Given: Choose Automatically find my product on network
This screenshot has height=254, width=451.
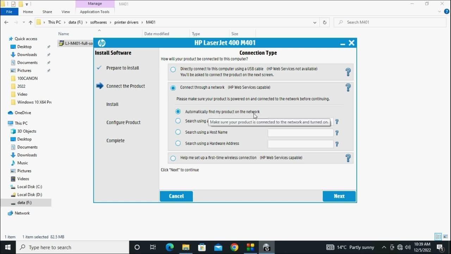Looking at the screenshot, I should pyautogui.click(x=178, y=111).
